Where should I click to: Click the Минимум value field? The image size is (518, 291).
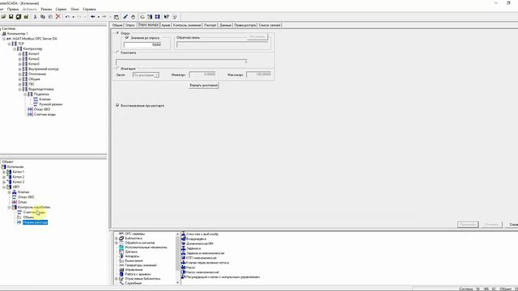click(202, 74)
